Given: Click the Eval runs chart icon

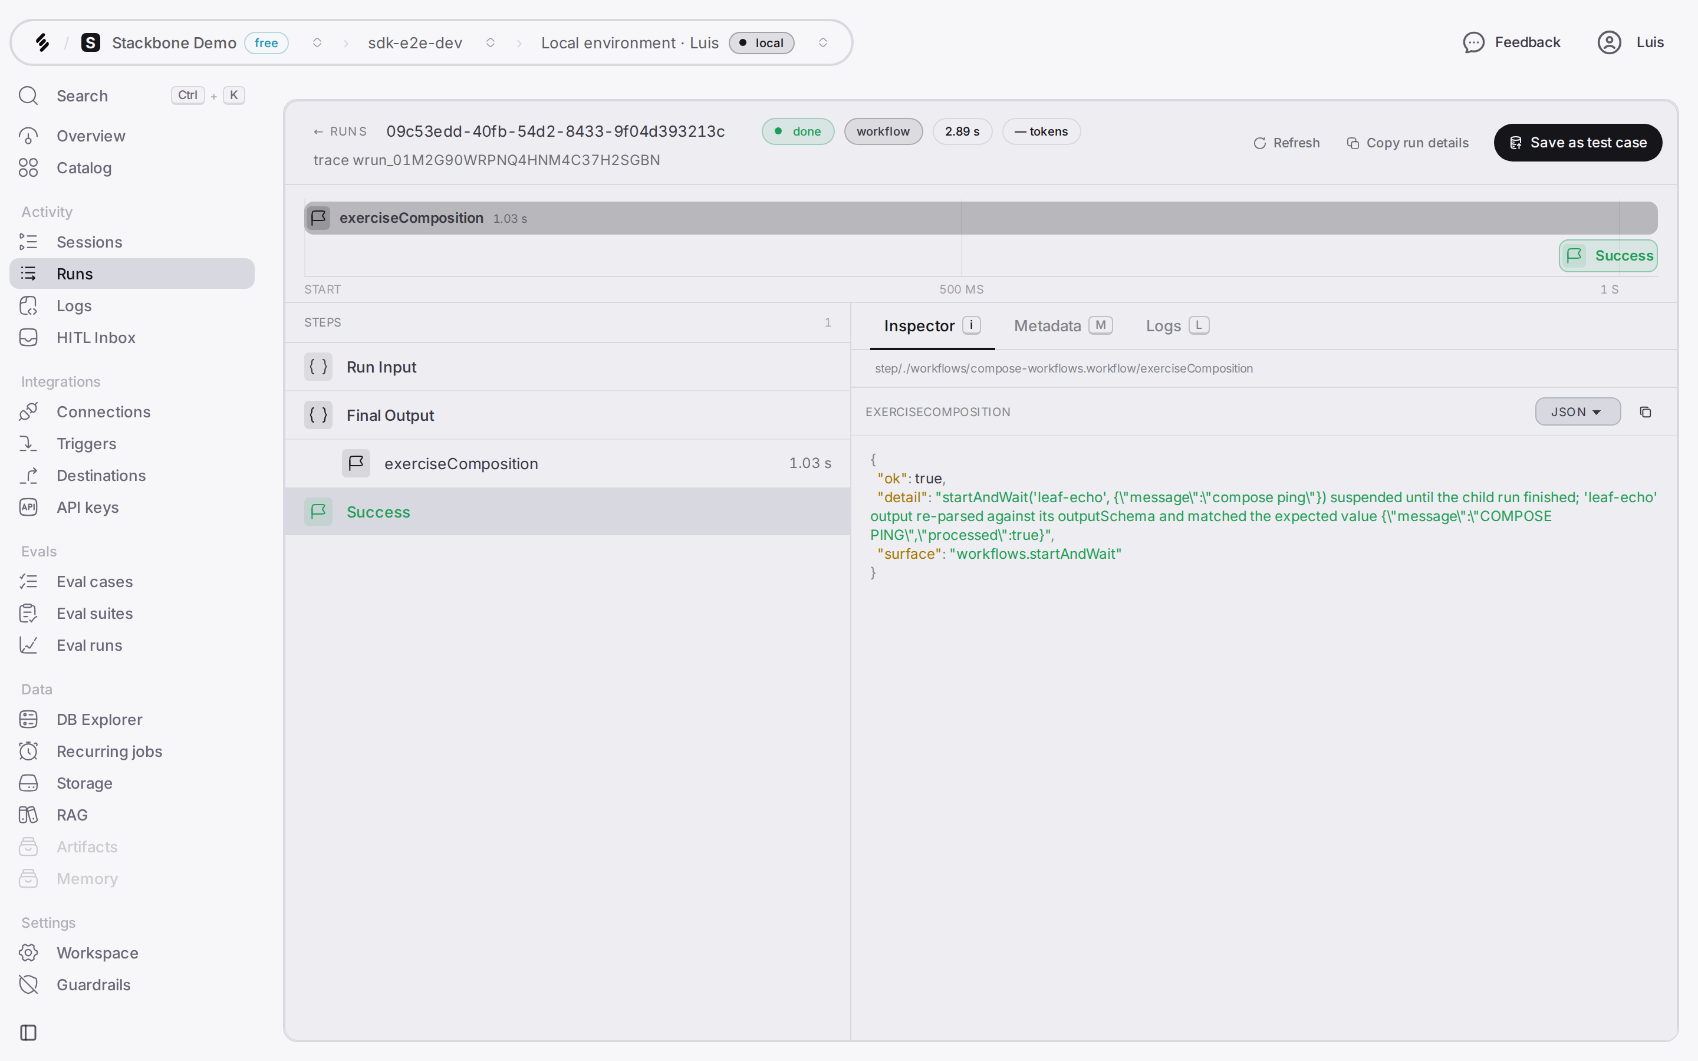Looking at the screenshot, I should click(x=28, y=645).
